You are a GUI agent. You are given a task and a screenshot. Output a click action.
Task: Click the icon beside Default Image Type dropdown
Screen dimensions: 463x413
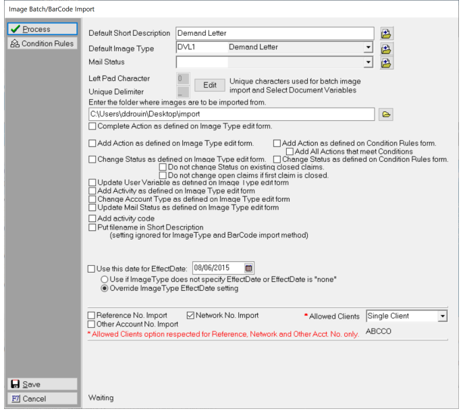point(386,49)
